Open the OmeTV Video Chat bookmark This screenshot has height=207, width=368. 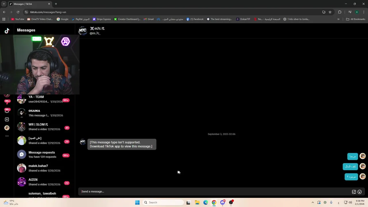click(x=40, y=19)
